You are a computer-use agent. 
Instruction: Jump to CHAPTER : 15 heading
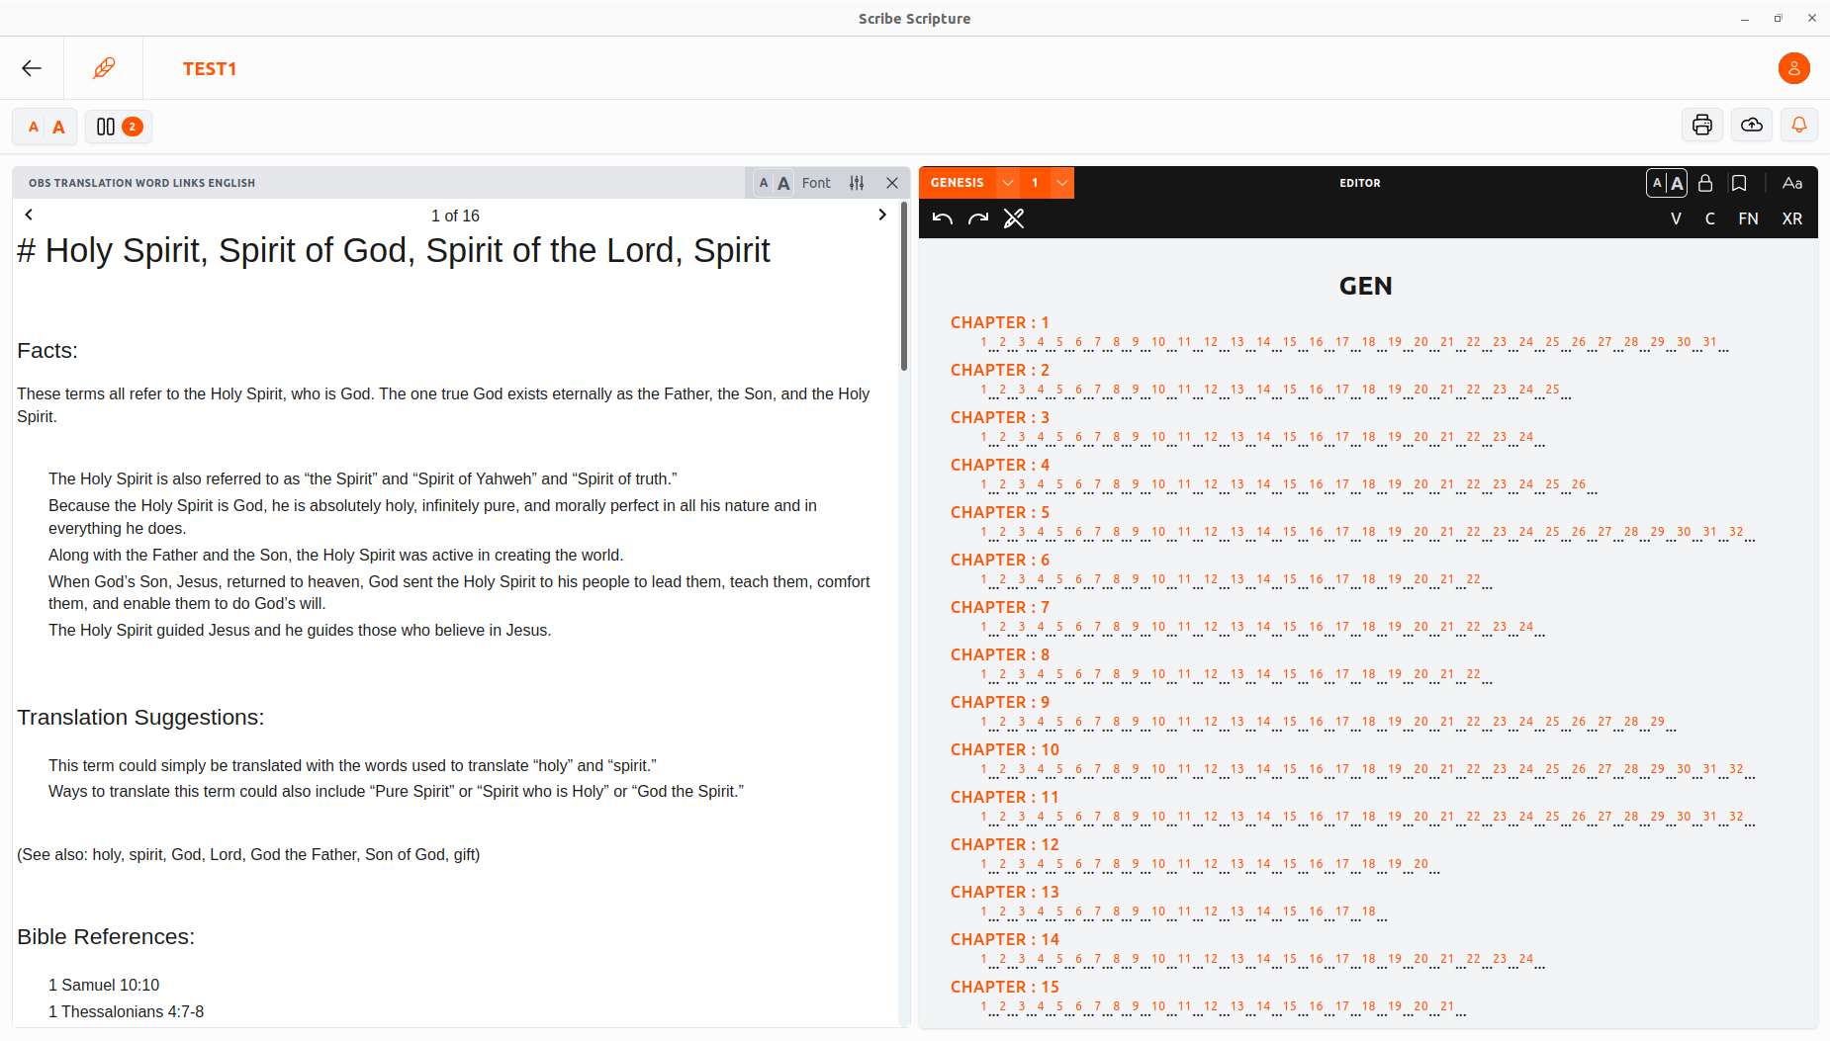(x=1004, y=987)
